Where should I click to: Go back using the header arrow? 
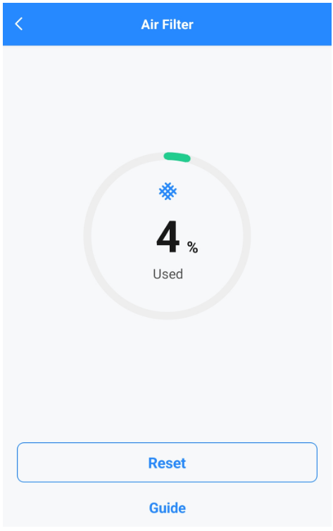tap(19, 24)
